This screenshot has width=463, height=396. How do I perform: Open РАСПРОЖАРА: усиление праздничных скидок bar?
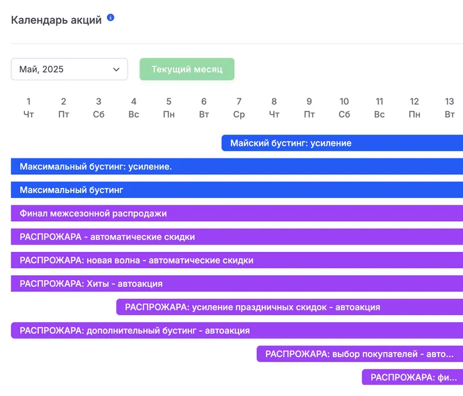[290, 307]
